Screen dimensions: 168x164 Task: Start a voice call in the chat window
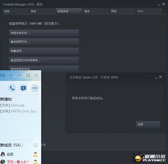coord(12,88)
